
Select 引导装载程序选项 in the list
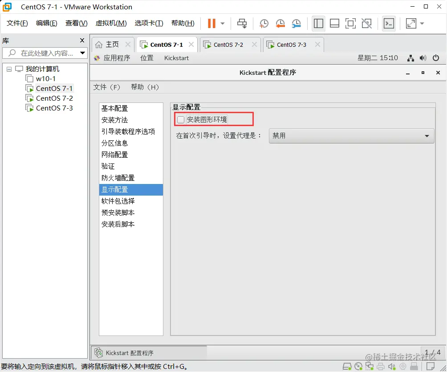(131, 131)
